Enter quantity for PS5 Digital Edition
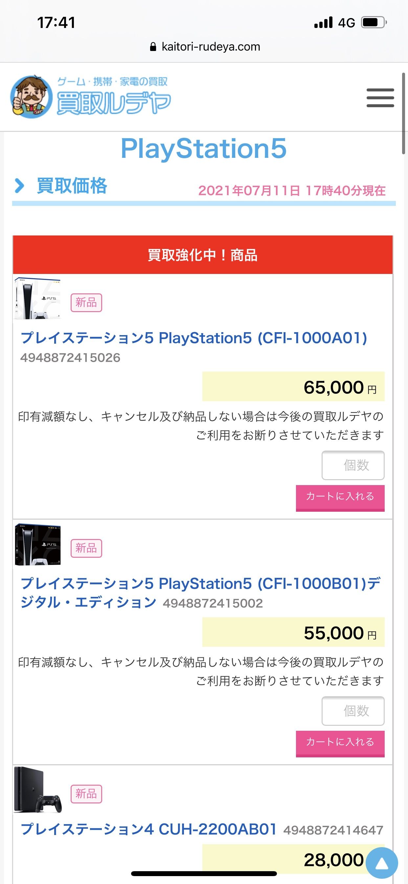 [353, 711]
